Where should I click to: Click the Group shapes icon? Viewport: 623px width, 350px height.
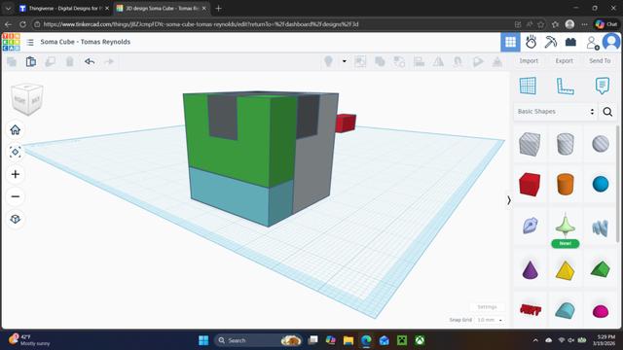coord(380,61)
